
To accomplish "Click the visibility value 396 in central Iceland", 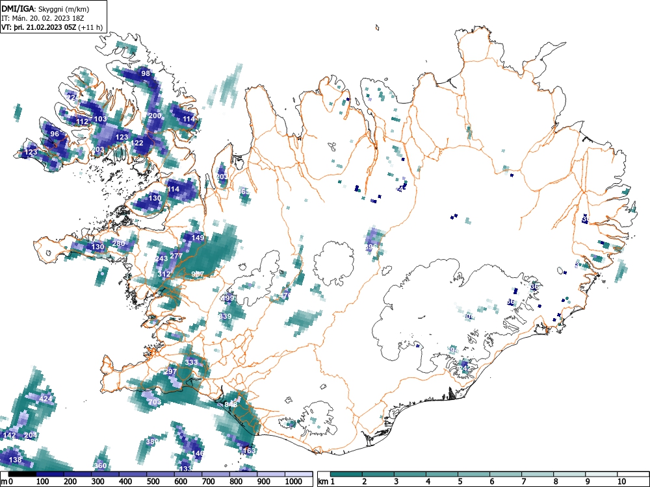I will (371, 246).
